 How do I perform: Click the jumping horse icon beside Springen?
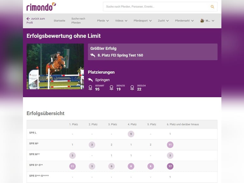[90, 80]
